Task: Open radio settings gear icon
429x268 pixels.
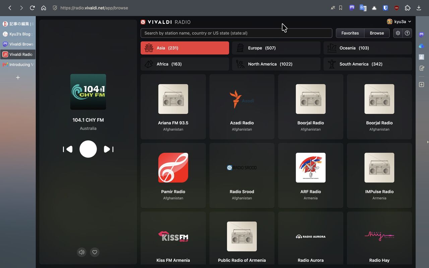Action: coord(398,33)
